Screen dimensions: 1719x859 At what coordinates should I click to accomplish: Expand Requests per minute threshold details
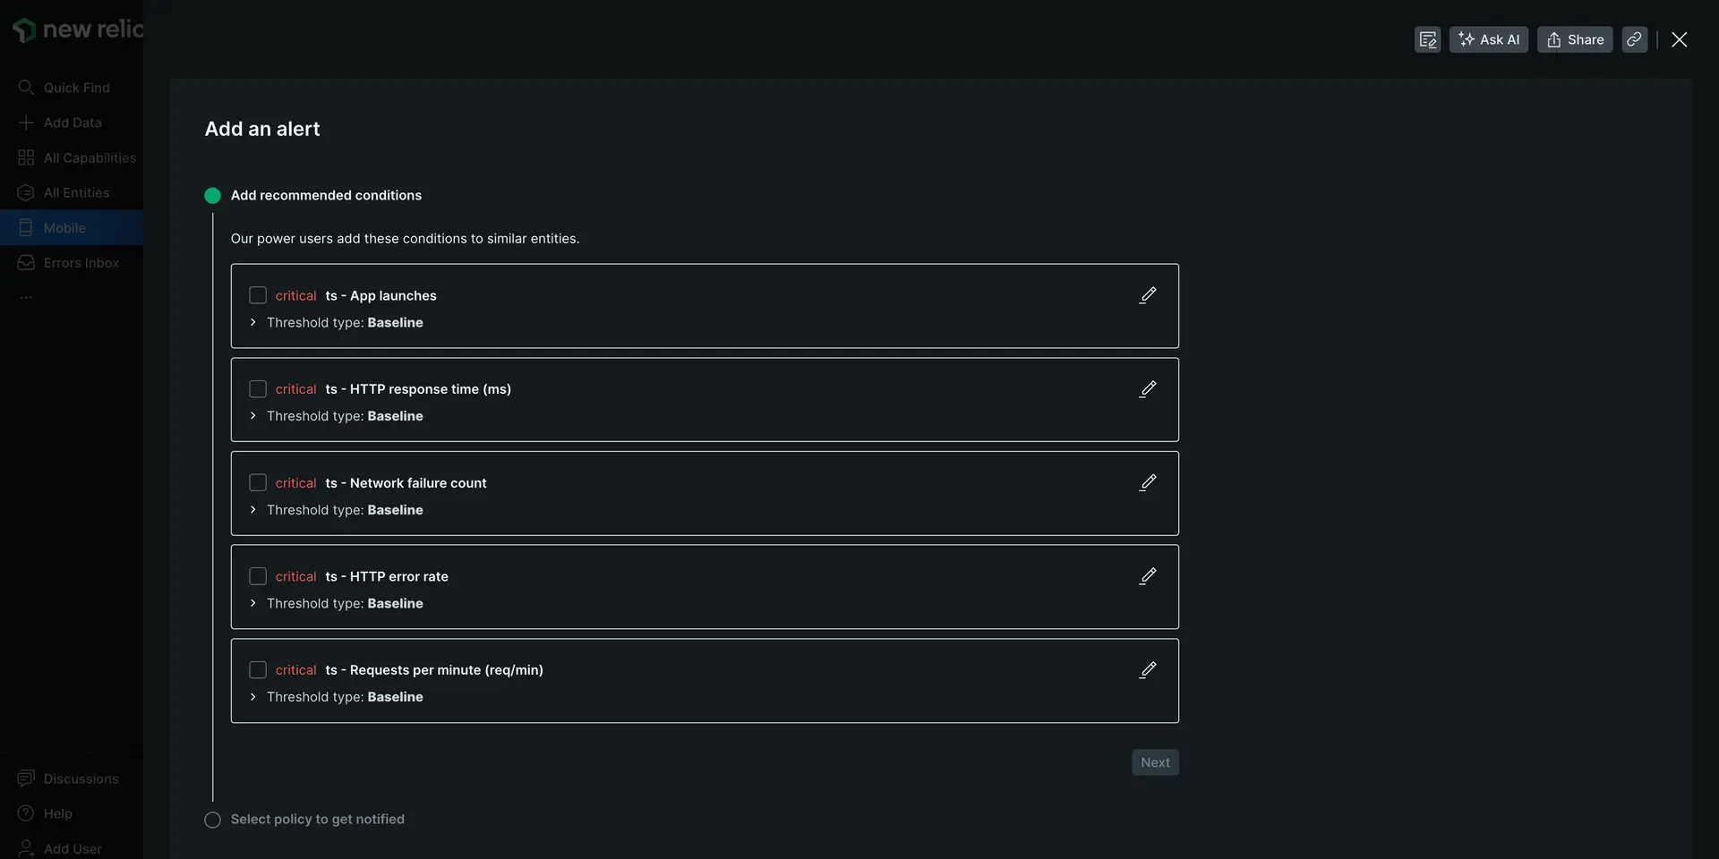(253, 697)
